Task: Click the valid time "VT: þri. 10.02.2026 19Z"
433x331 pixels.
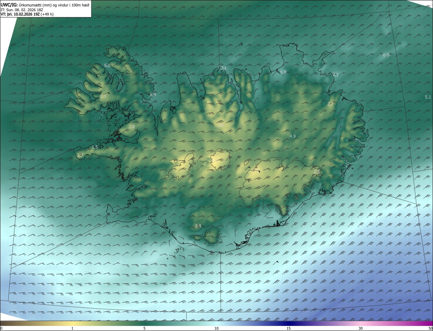Action: pos(20,14)
